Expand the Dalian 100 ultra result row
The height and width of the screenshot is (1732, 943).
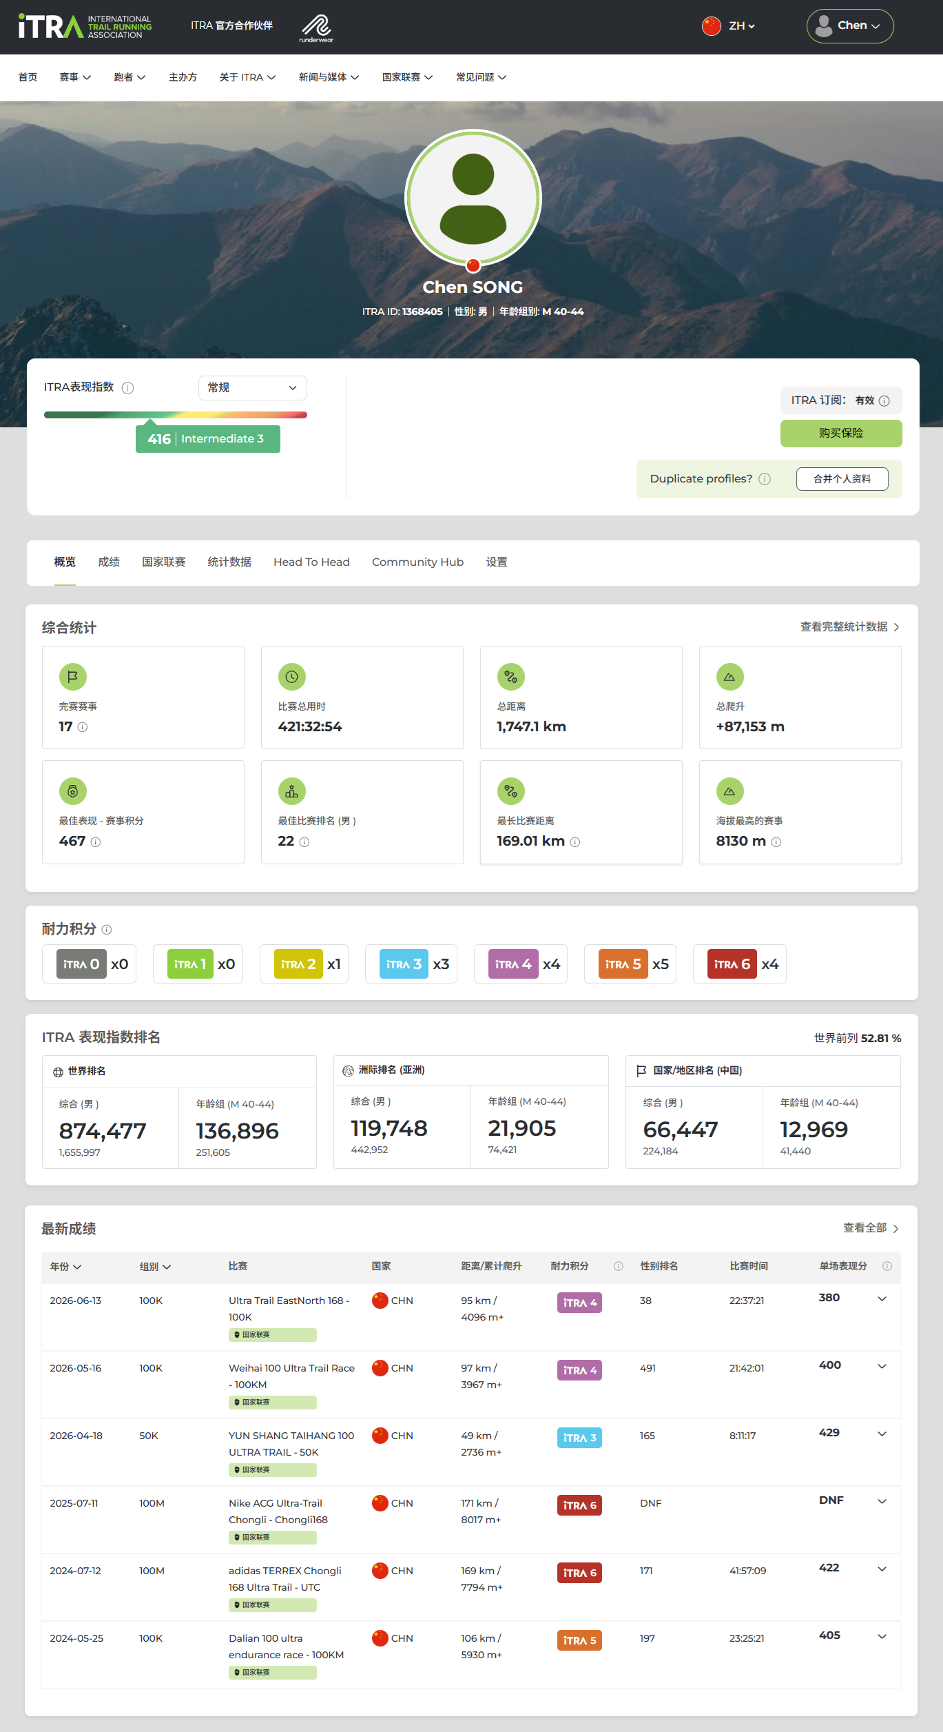882,1637
